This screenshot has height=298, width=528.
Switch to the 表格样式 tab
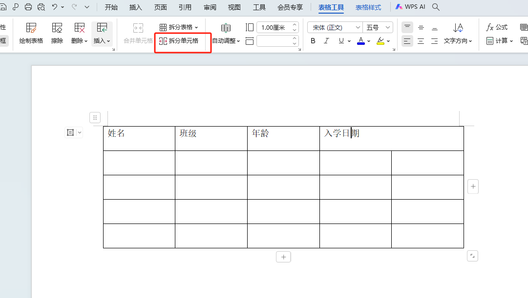click(x=368, y=7)
